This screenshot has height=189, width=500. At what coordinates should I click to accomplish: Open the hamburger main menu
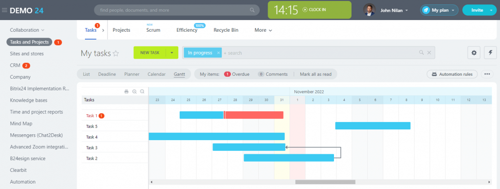pyautogui.click(x=4, y=10)
